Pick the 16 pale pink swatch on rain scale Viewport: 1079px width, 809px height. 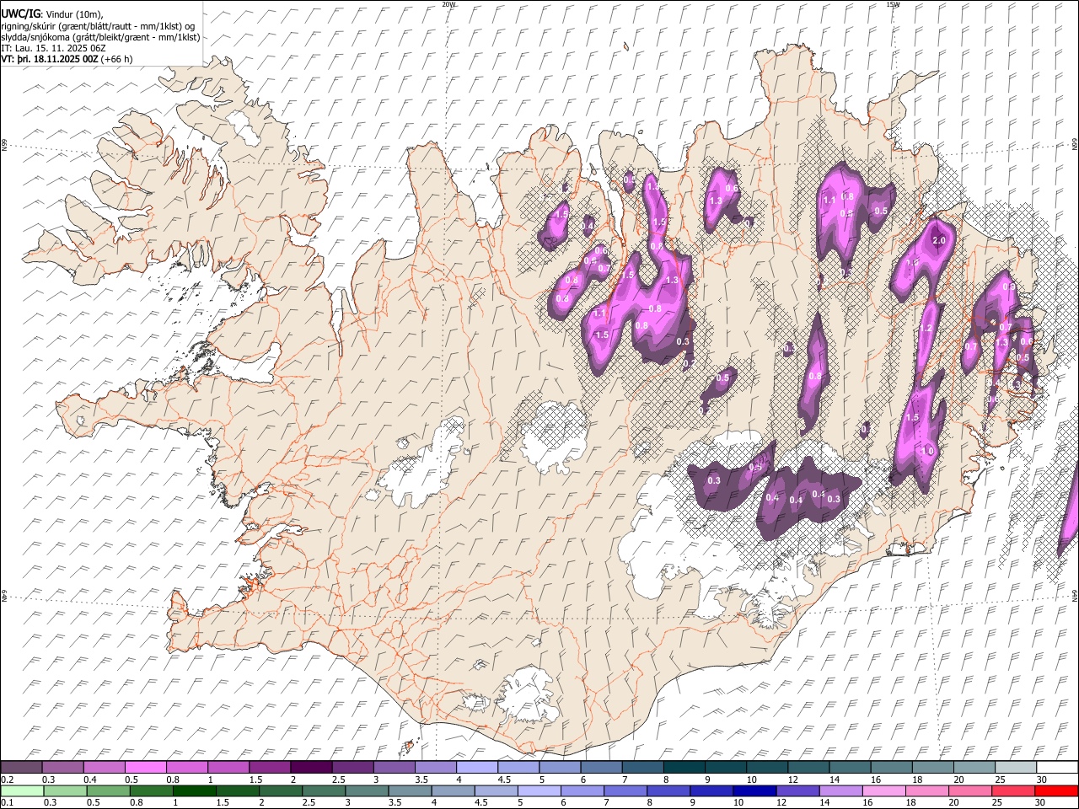883,790
